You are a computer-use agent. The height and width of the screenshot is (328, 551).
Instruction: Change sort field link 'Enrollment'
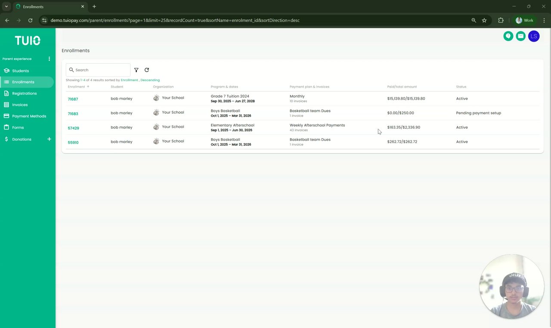[130, 80]
